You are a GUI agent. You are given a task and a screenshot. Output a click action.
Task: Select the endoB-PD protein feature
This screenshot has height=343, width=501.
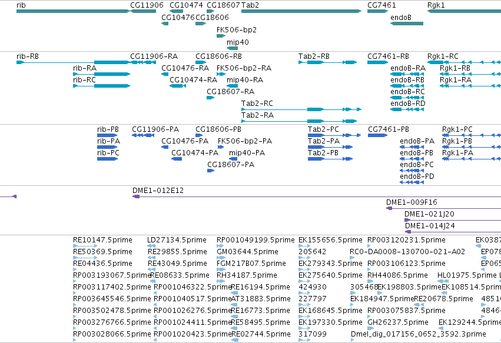412,182
